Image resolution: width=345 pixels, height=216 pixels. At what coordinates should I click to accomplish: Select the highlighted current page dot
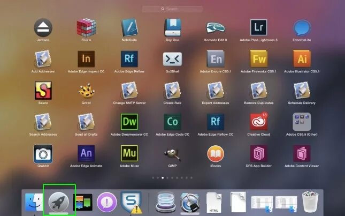point(163,177)
